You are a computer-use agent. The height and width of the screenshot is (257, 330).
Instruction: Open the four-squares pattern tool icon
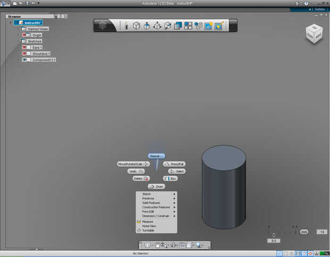[x=188, y=26]
